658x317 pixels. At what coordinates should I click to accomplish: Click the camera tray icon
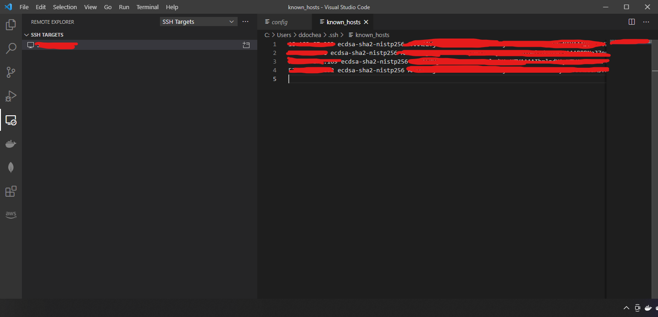click(x=637, y=308)
